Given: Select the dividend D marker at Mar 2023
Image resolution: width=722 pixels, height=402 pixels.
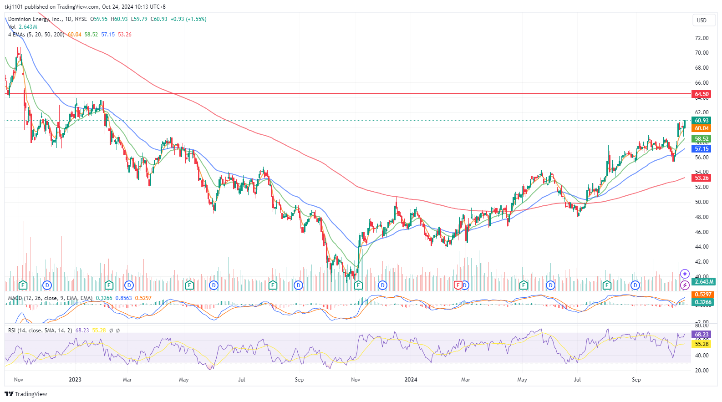Looking at the screenshot, I should tap(129, 285).
